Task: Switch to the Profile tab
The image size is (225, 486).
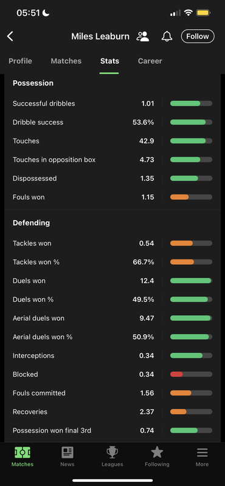Action: [20, 61]
